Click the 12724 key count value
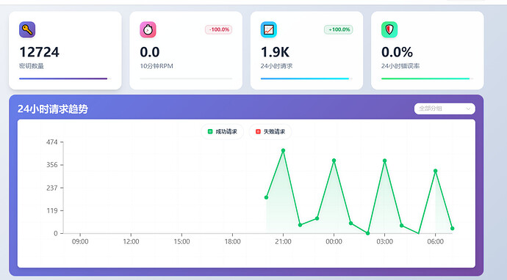 click(39, 52)
